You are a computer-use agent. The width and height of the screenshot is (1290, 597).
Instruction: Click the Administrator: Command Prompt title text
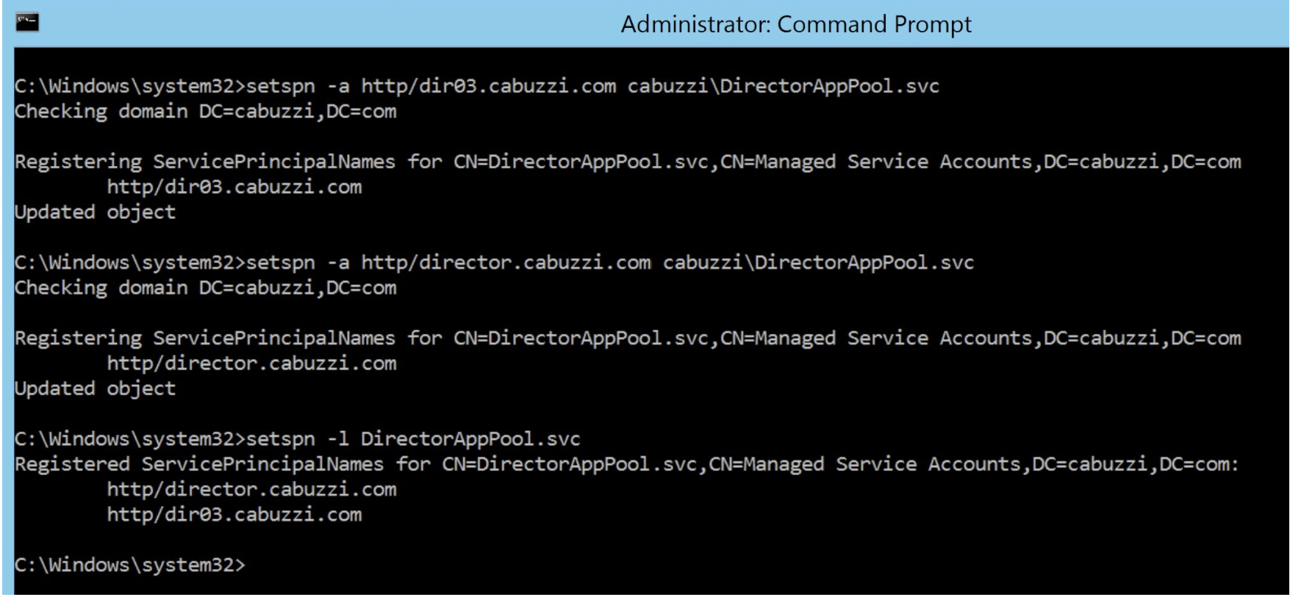pos(795,24)
